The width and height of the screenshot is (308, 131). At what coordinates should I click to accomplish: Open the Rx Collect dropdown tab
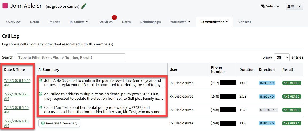[79, 22]
